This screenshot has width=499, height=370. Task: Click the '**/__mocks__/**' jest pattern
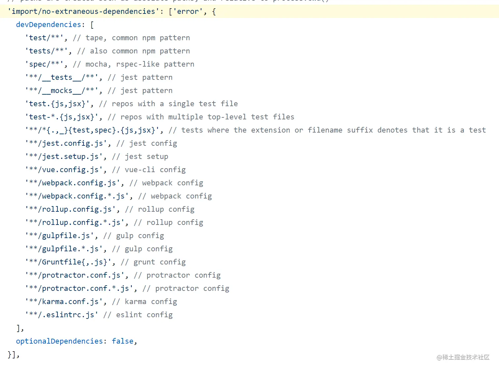(61, 91)
